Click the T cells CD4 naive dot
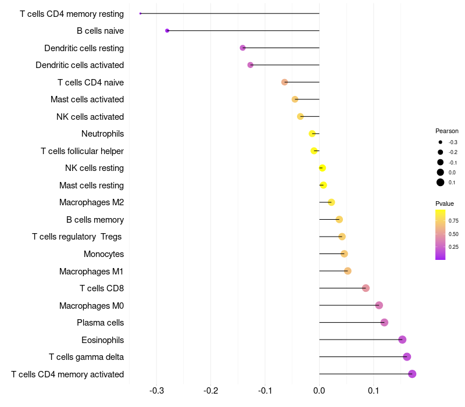Viewport: 465px width, 407px height. click(x=284, y=82)
